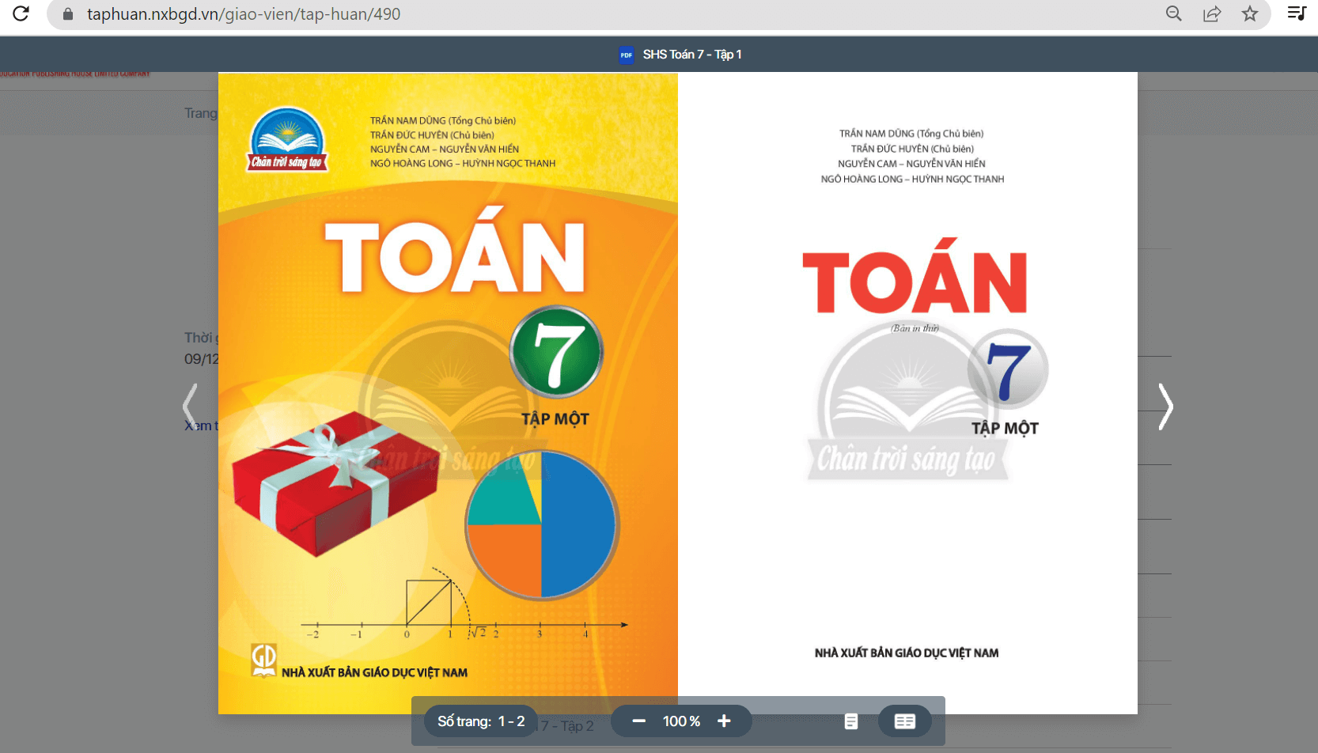Bookmark this page with the star icon

(x=1250, y=13)
